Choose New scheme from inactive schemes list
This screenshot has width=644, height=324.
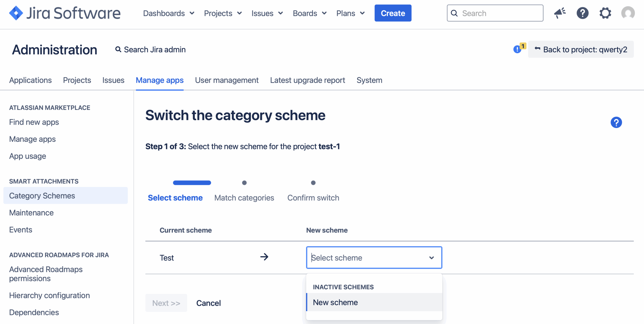(x=335, y=302)
